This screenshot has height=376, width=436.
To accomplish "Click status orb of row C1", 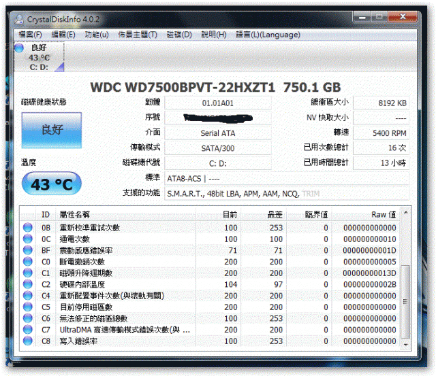I will pos(27,273).
